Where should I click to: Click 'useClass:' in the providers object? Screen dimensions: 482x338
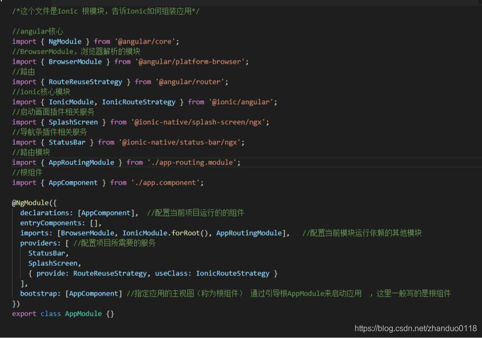pos(173,274)
